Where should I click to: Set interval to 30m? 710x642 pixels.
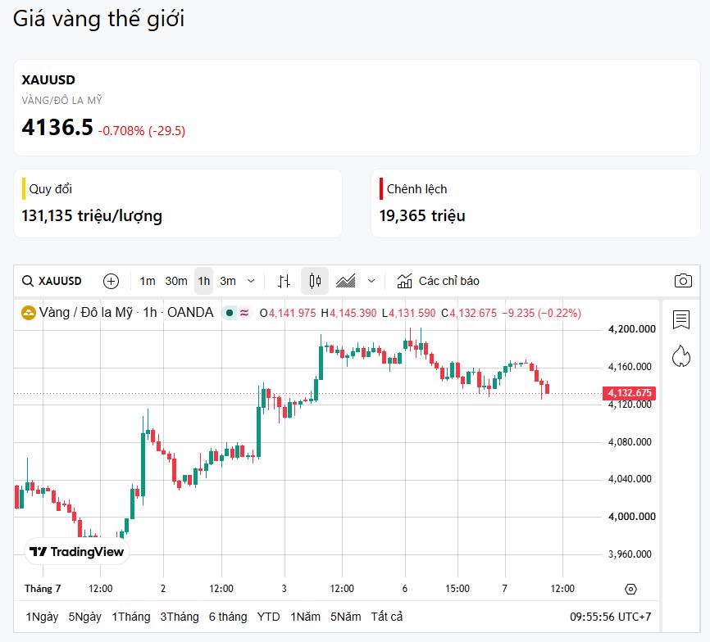176,281
